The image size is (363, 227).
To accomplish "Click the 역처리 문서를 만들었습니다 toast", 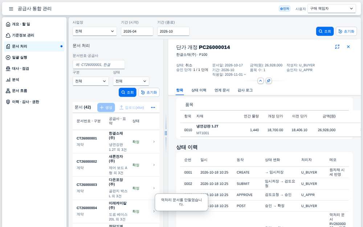I will point(181,202).
